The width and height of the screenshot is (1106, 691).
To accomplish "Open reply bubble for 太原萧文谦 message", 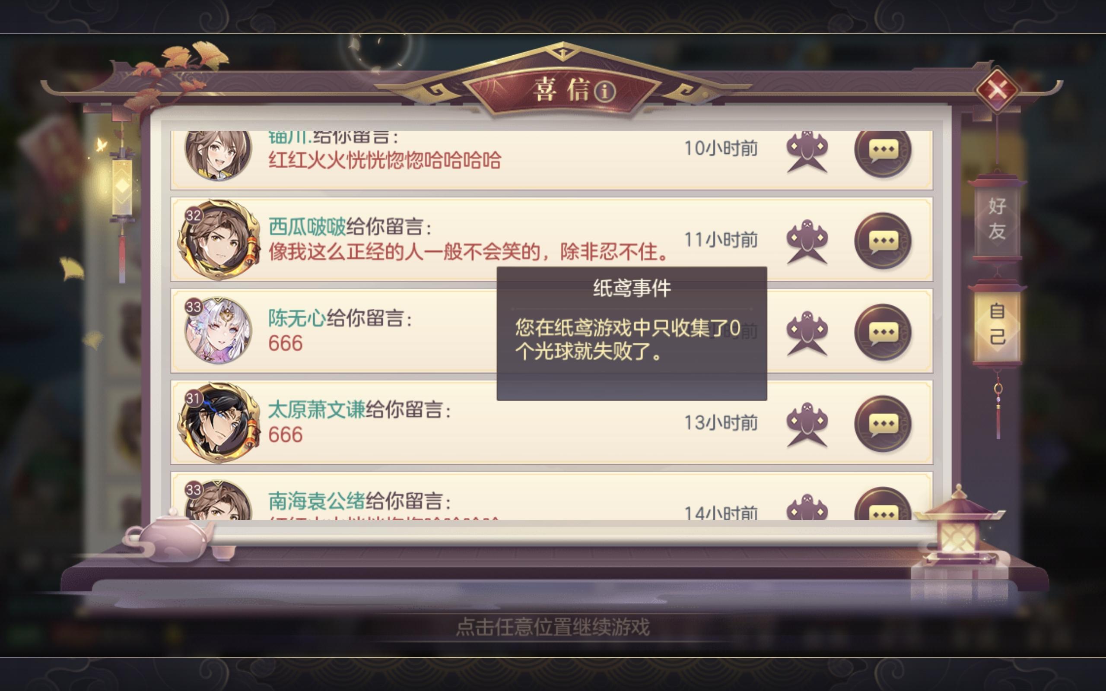I will (883, 424).
